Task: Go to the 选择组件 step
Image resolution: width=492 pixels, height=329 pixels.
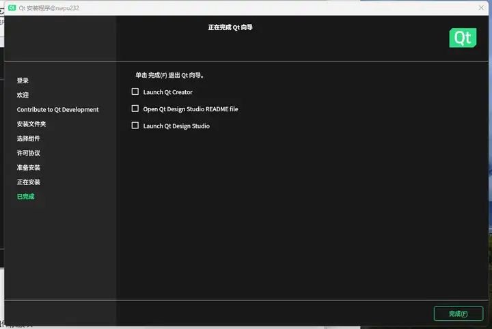Action: coord(29,139)
